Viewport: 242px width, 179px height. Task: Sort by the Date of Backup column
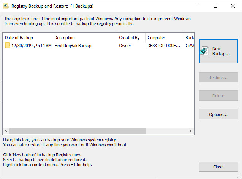tap(27, 38)
